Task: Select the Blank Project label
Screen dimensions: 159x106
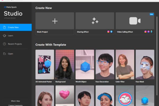Action: (x=42, y=32)
